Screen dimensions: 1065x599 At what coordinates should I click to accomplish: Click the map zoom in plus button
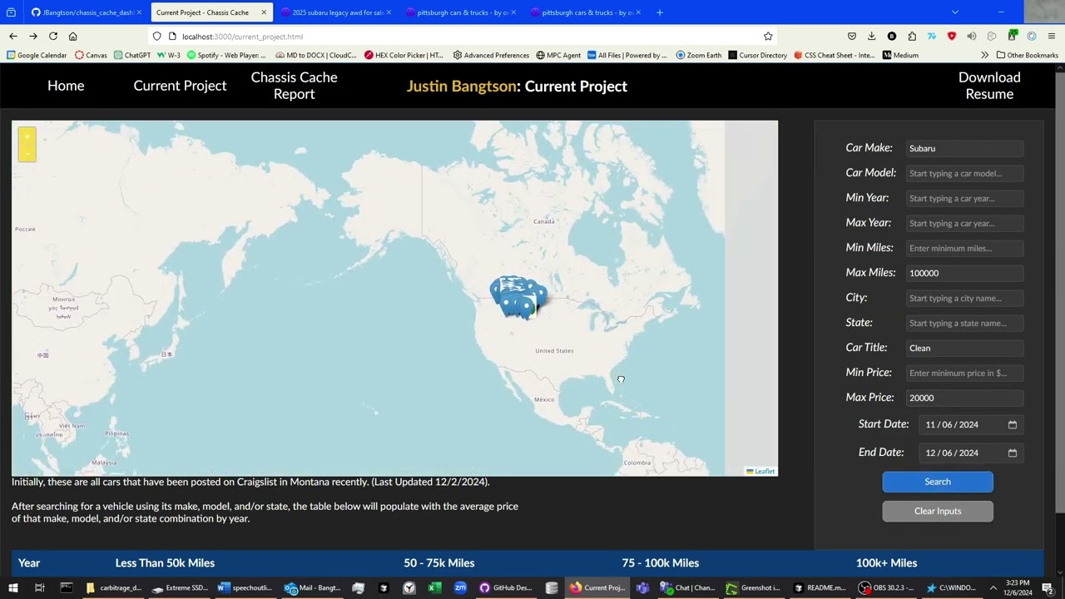27,136
